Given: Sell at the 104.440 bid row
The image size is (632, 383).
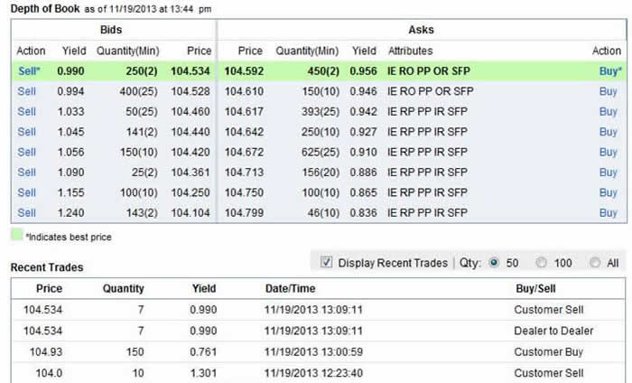Looking at the screenshot, I should (x=26, y=132).
